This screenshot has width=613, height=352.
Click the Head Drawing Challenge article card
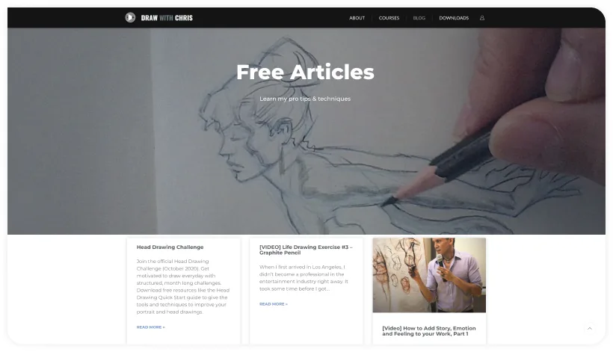pyautogui.click(x=183, y=291)
